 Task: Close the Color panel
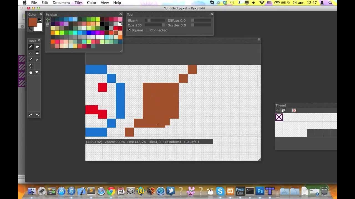click(x=41, y=14)
